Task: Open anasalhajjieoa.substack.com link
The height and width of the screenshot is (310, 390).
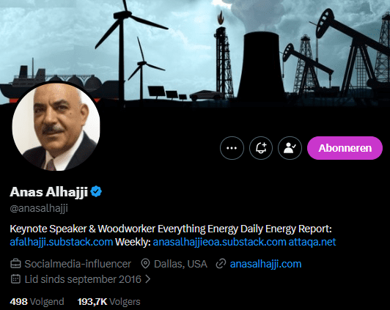Action: click(219, 242)
